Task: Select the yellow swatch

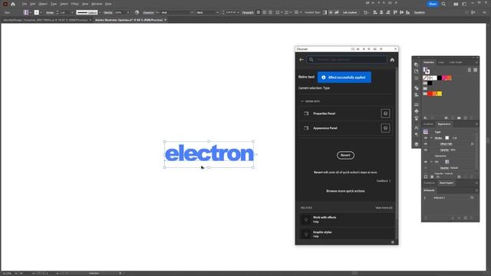Action: point(440,94)
